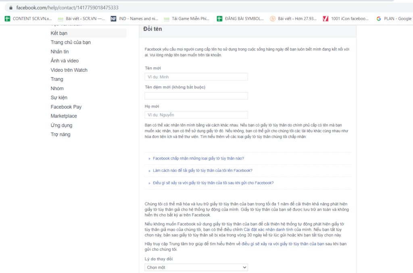Click the Tên đệm mới (không bắt buộc) label
This screenshot has width=413, height=273.
(x=175, y=87)
